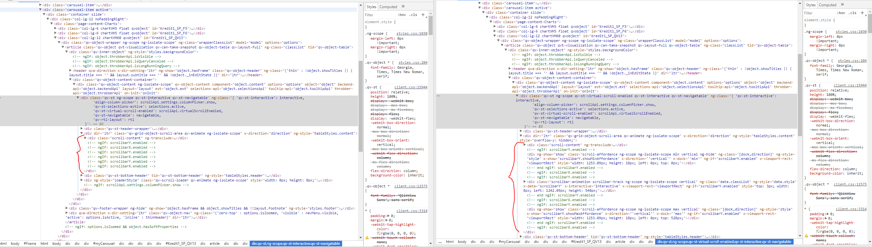Open client.css:15944 link in left Styles pane

click(411, 87)
